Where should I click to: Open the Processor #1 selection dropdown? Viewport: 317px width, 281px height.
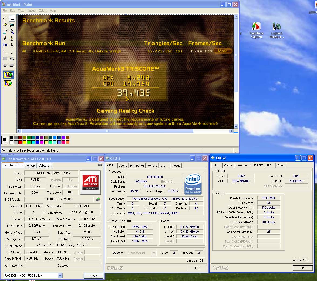point(154,253)
